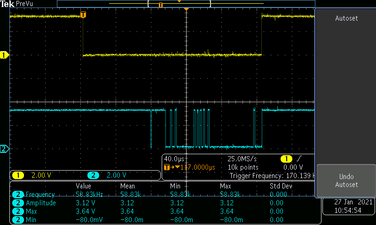Click the time 10:54:54
The height and width of the screenshot is (225, 376).
(x=348, y=210)
